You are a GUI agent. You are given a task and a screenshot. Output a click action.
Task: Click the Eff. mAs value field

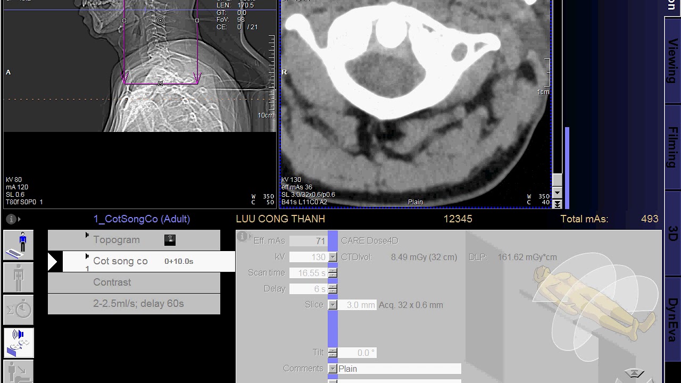[x=308, y=241]
